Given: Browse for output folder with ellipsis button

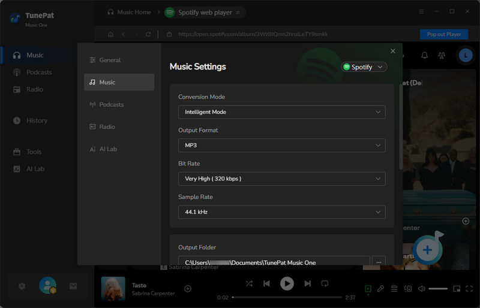Looking at the screenshot, I should point(379,262).
